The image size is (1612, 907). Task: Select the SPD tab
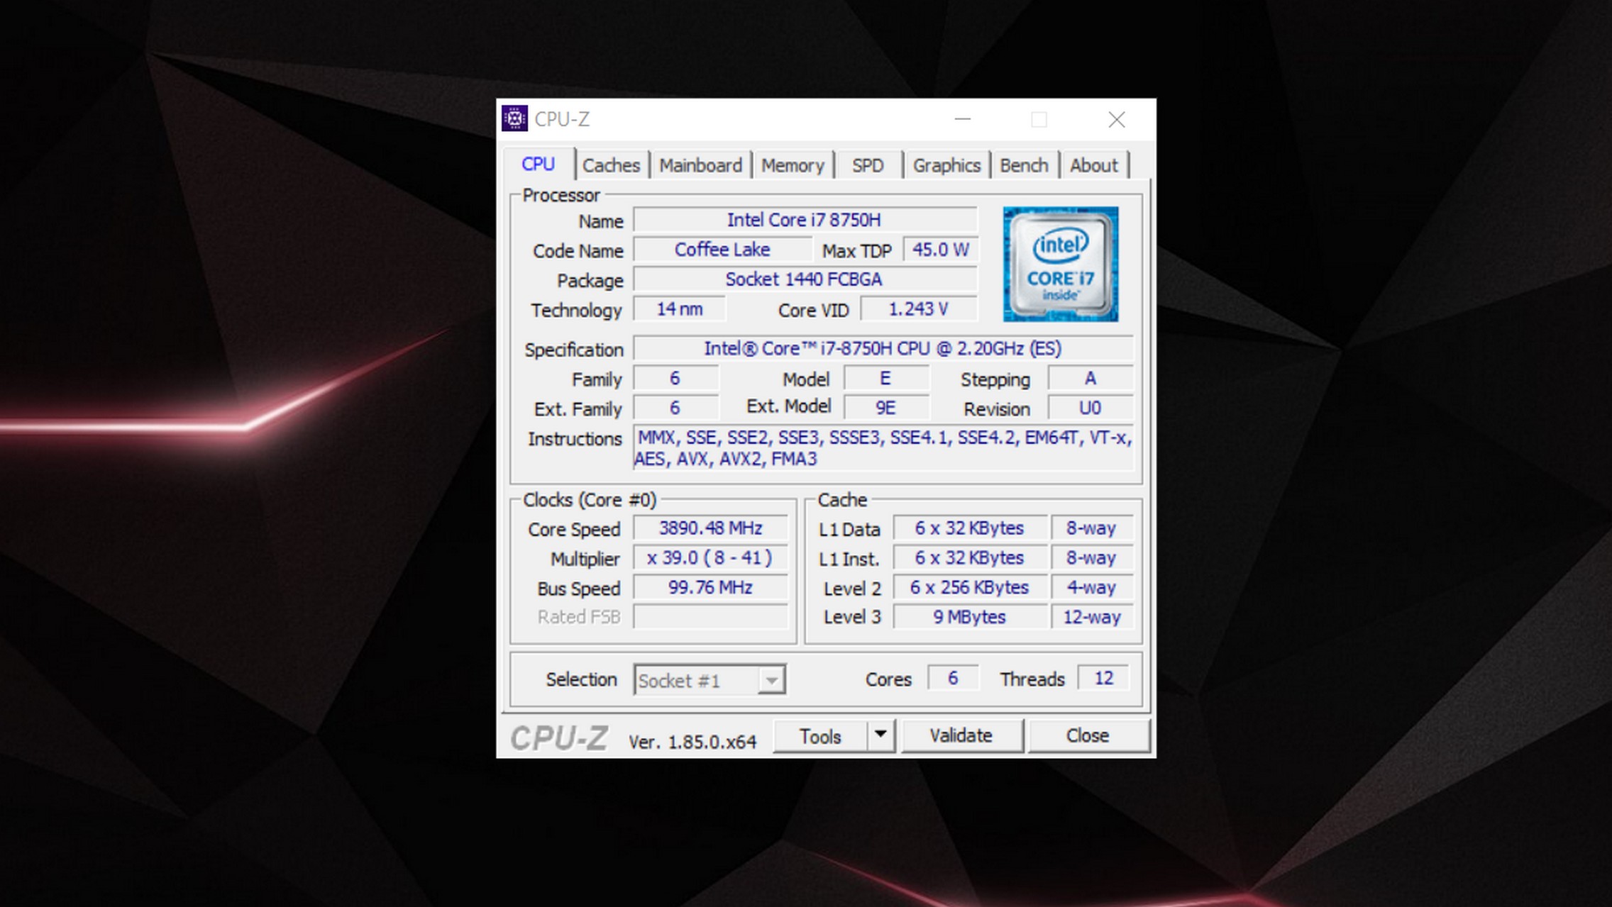[867, 165]
